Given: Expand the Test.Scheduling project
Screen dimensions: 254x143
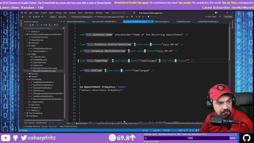Looking at the screenshot, I should click(x=25, y=113).
